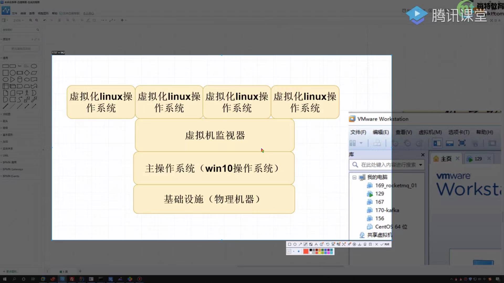Switch to the 主页 tab
Screen dimensions: 504x283
coord(446,159)
